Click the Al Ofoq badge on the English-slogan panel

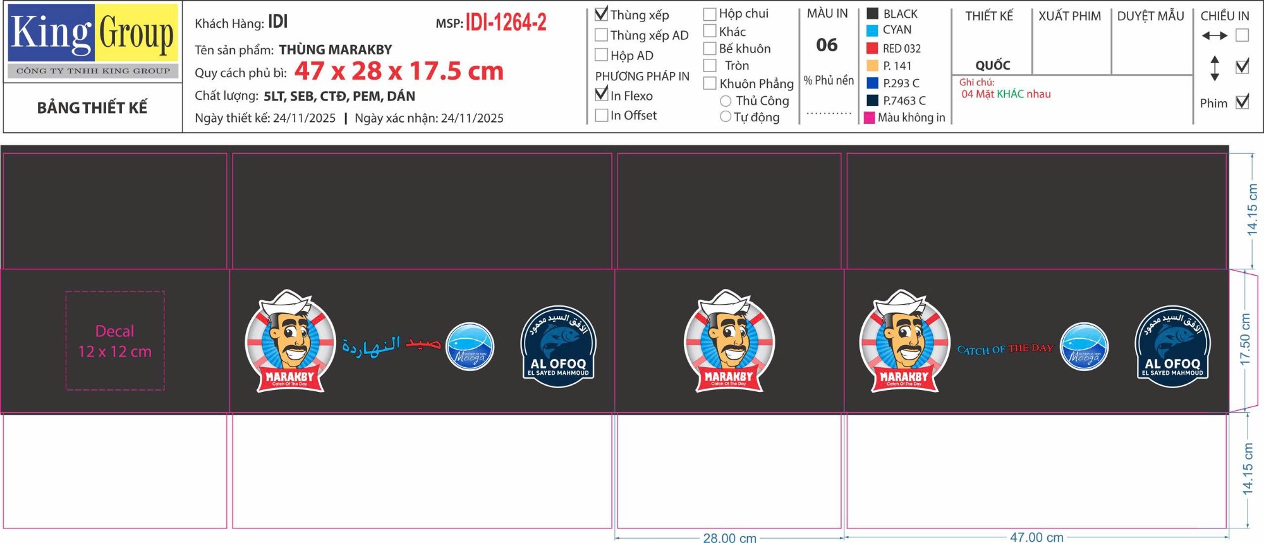[1172, 346]
